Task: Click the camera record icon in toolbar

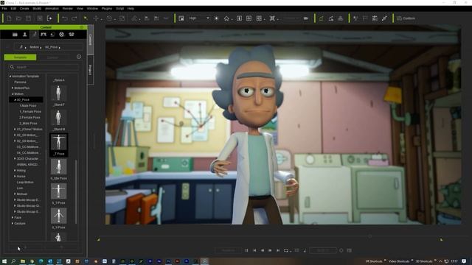Action: (306, 18)
